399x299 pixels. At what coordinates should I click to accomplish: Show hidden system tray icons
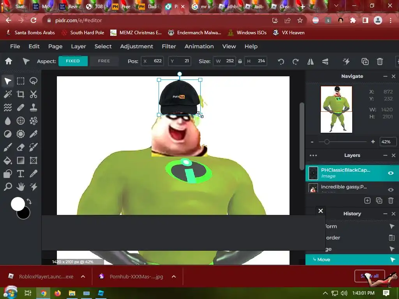325,293
